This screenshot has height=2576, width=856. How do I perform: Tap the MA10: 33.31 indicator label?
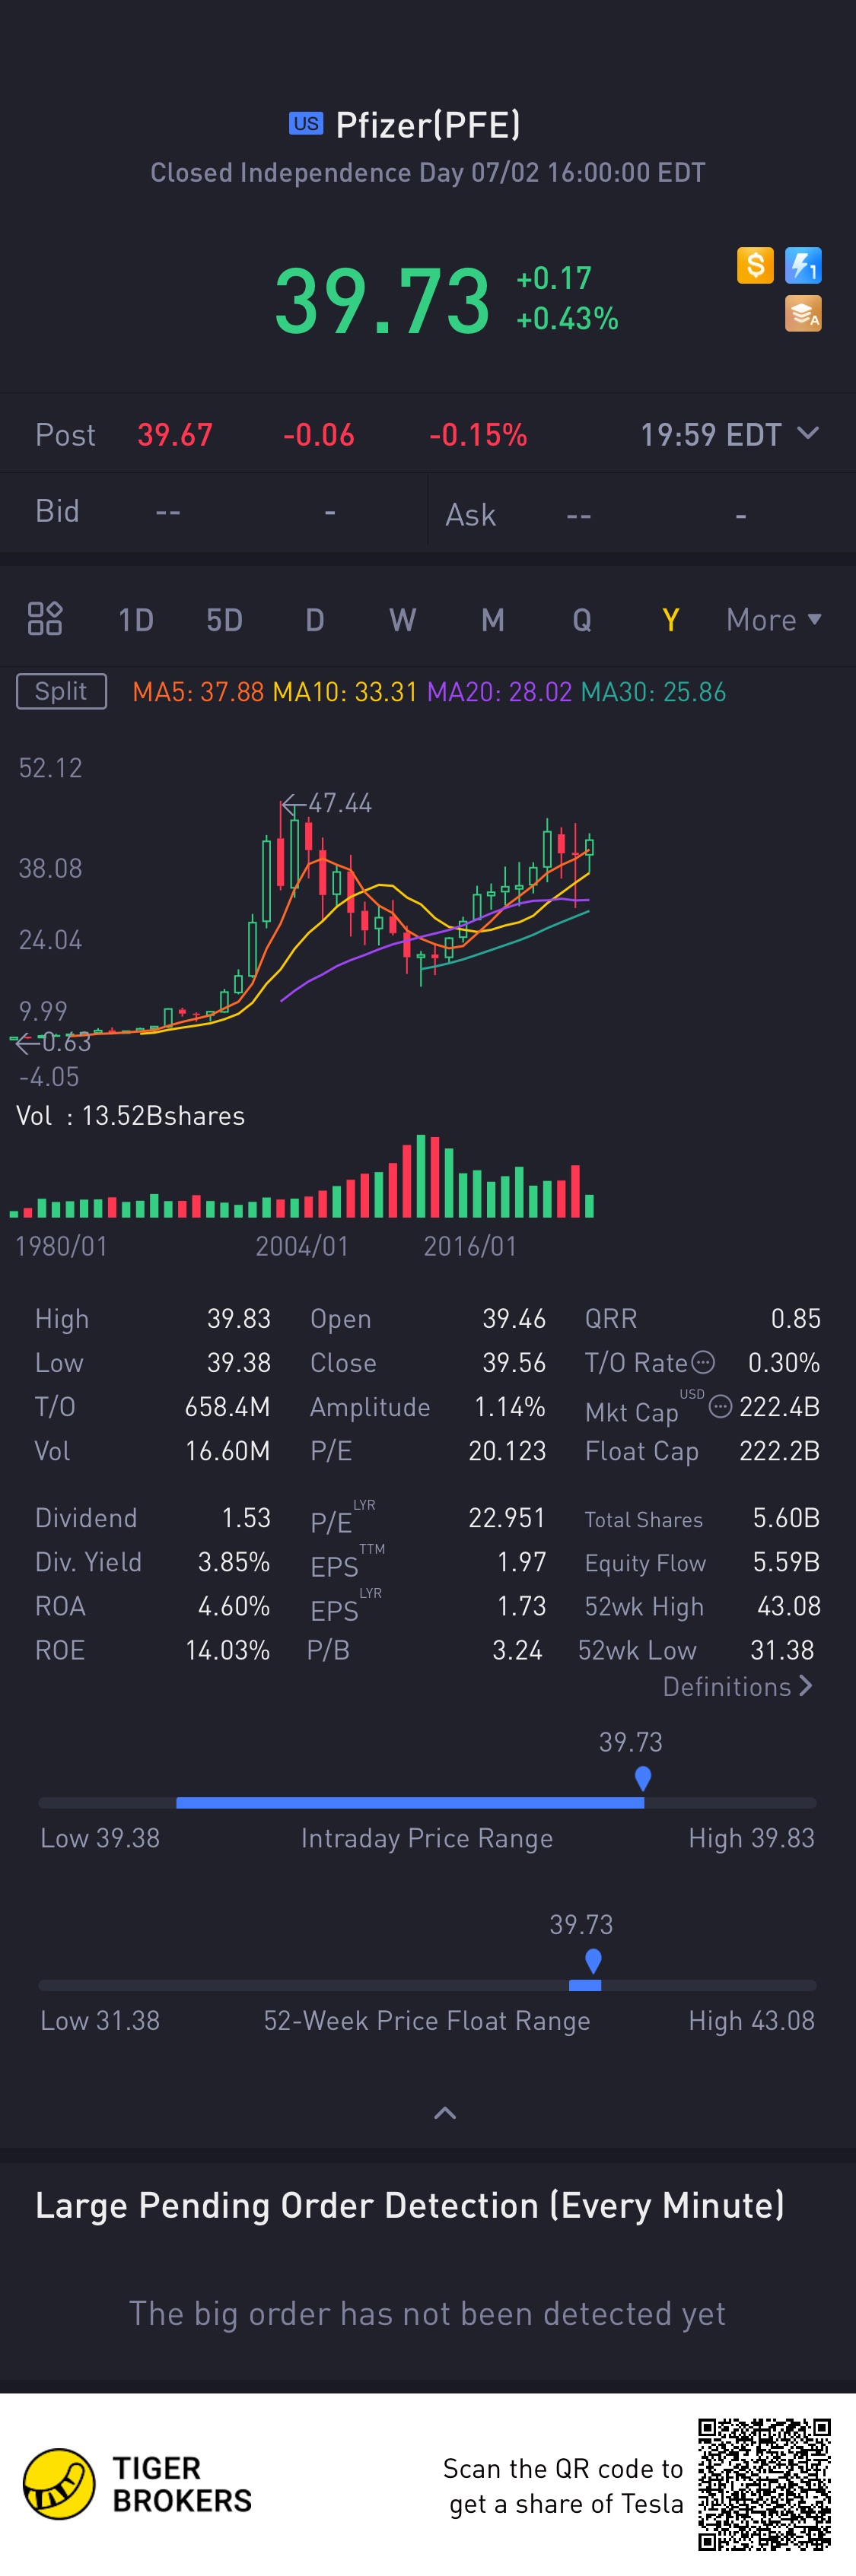pos(345,691)
